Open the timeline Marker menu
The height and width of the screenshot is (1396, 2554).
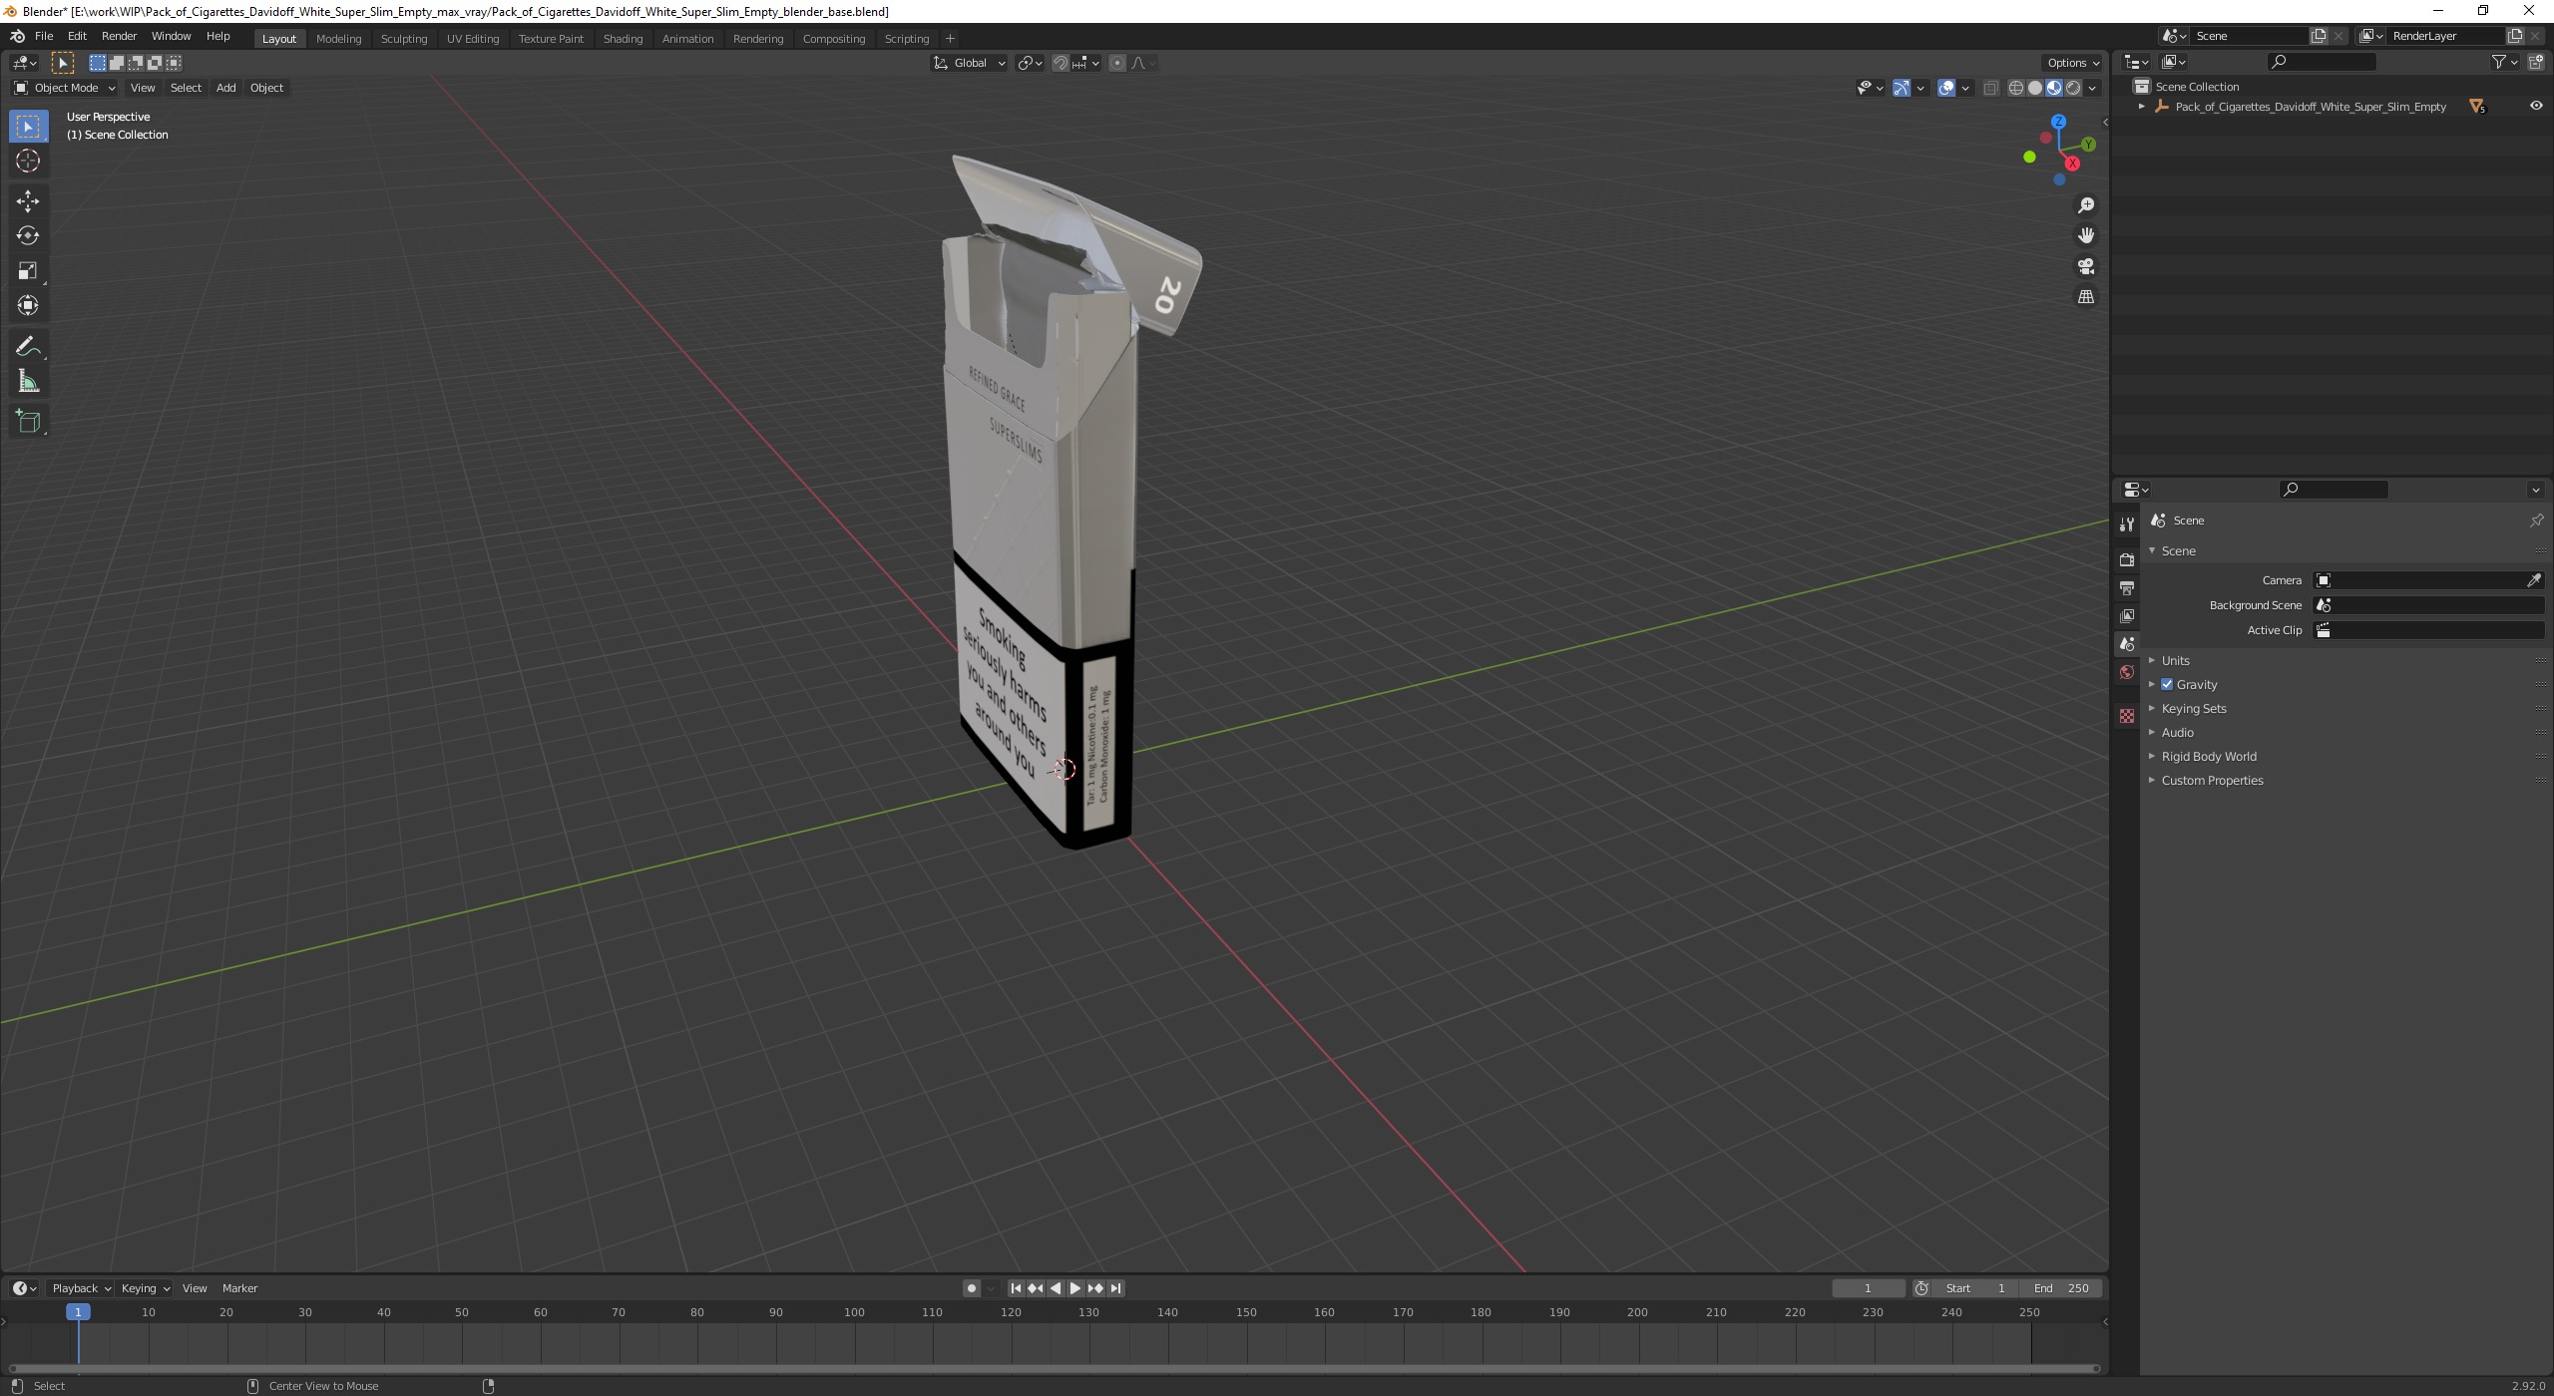tap(239, 1288)
